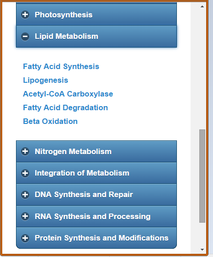Click the plus icon beside Photosynthesis
The image size is (213, 257).
[25, 15]
